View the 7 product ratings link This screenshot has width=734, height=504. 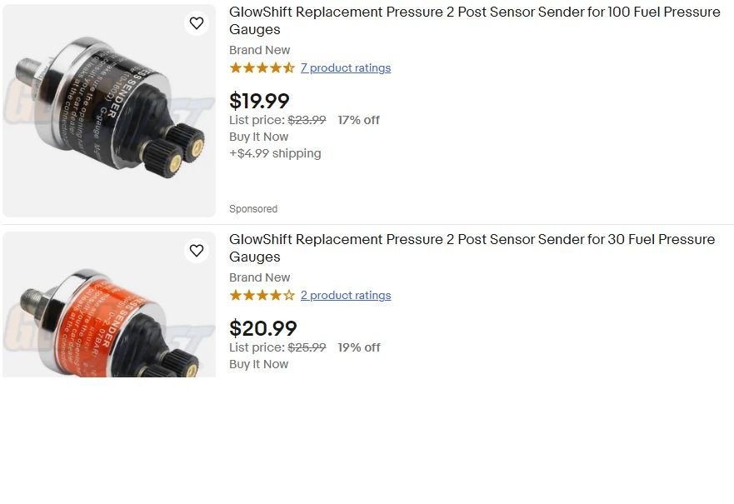[x=346, y=68]
